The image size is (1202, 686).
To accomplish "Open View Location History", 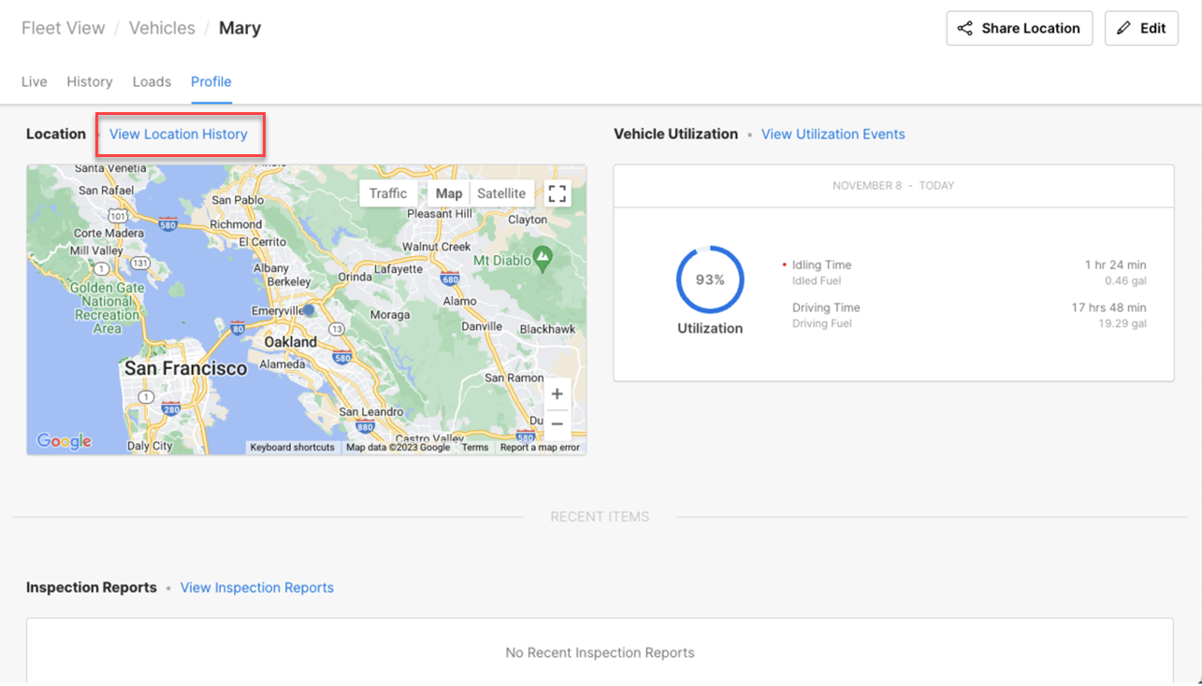I will [x=180, y=134].
